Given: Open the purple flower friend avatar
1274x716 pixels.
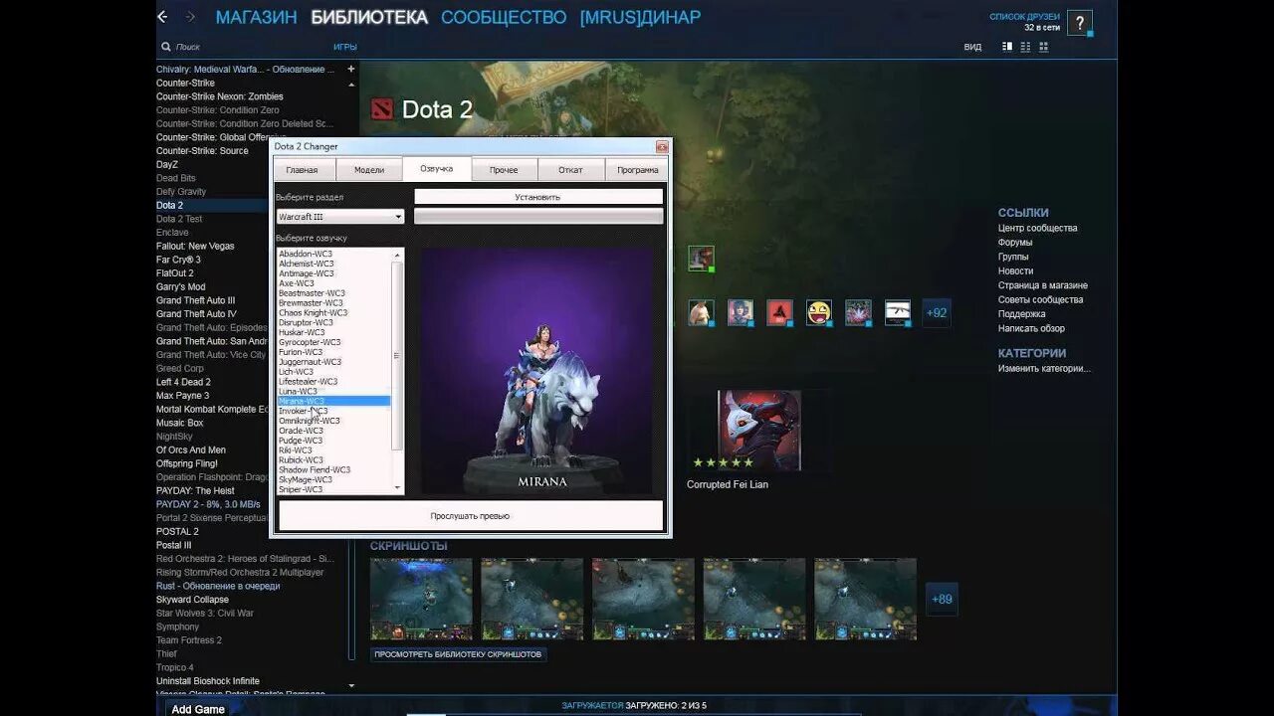Looking at the screenshot, I should tap(858, 312).
